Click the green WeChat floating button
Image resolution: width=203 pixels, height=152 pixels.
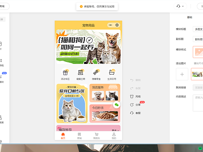coord(117,105)
